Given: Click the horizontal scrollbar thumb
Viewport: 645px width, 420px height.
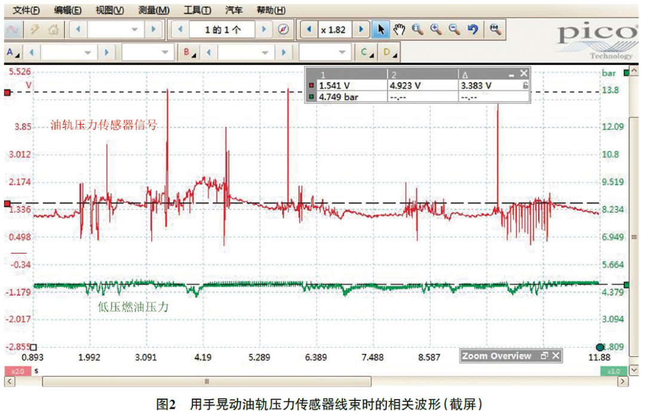Looking at the screenshot, I should click(207, 382).
